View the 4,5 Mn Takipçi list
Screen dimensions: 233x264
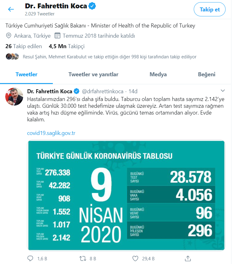pos(66,46)
